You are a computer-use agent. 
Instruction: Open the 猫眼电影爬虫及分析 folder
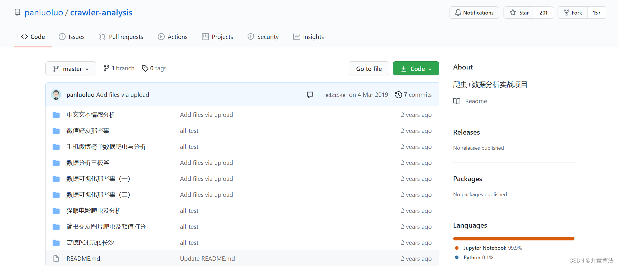point(94,211)
